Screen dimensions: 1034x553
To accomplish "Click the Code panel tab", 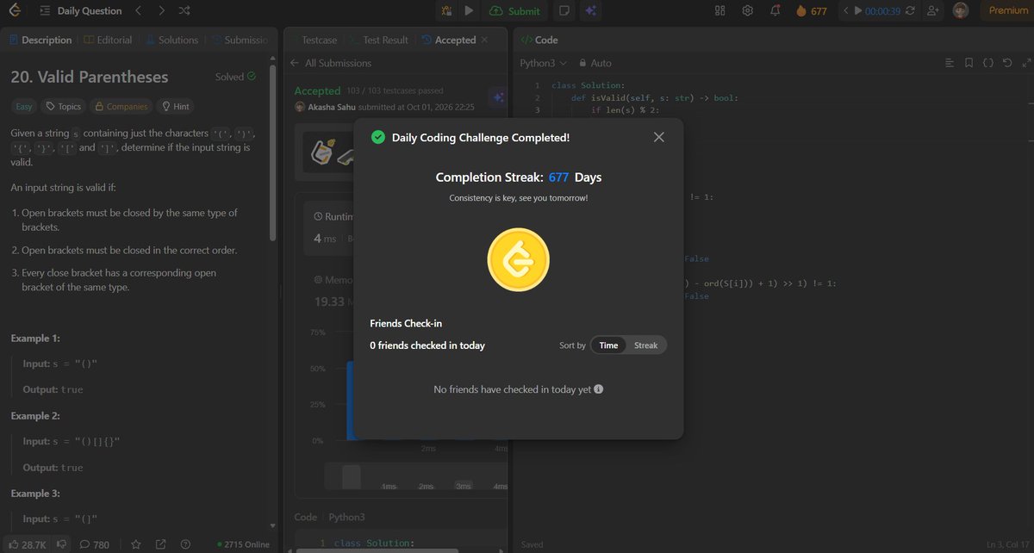I will (539, 40).
